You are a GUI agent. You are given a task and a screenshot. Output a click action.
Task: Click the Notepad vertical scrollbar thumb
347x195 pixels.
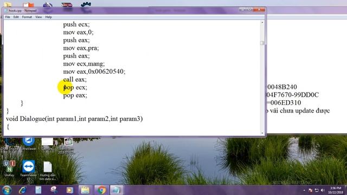(x=262, y=43)
